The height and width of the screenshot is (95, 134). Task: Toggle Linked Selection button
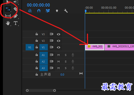(48, 11)
